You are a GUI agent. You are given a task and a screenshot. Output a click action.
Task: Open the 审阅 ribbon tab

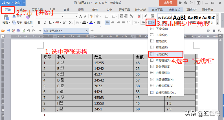[67, 10]
